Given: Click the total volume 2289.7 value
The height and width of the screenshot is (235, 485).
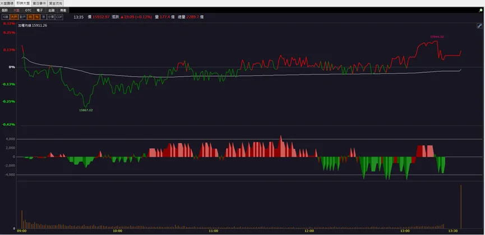Looking at the screenshot, I should click(193, 17).
